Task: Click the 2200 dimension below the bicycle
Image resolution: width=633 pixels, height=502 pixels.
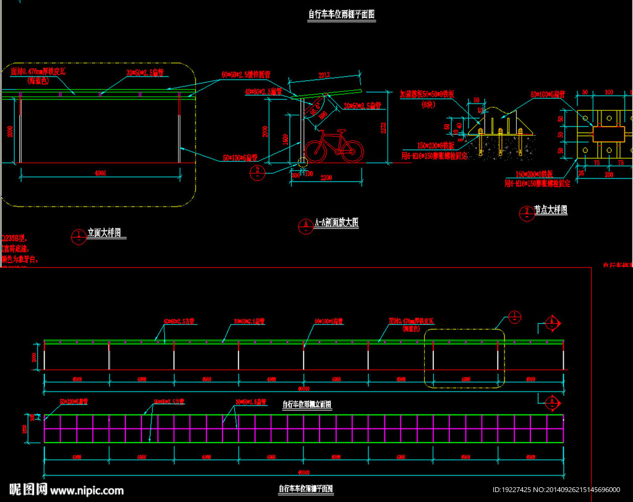Action: pos(326,177)
